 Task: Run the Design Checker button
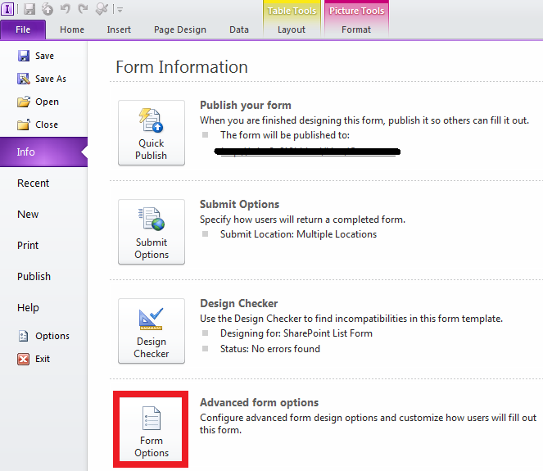click(x=152, y=331)
